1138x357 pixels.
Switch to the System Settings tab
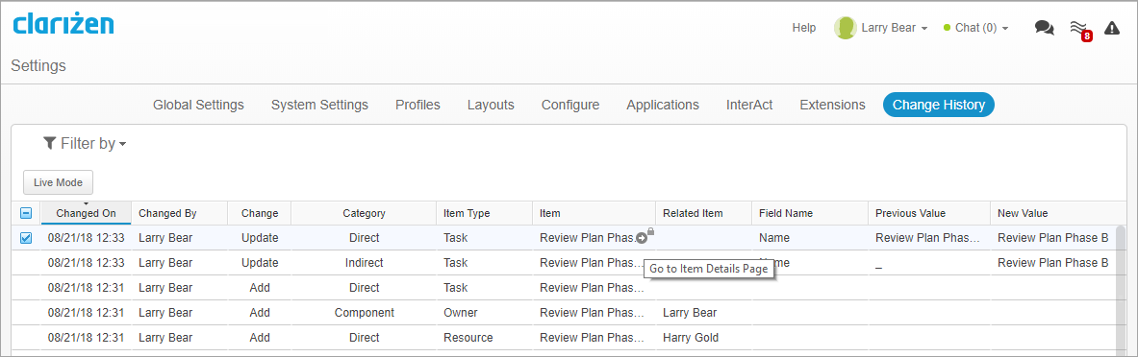[319, 105]
